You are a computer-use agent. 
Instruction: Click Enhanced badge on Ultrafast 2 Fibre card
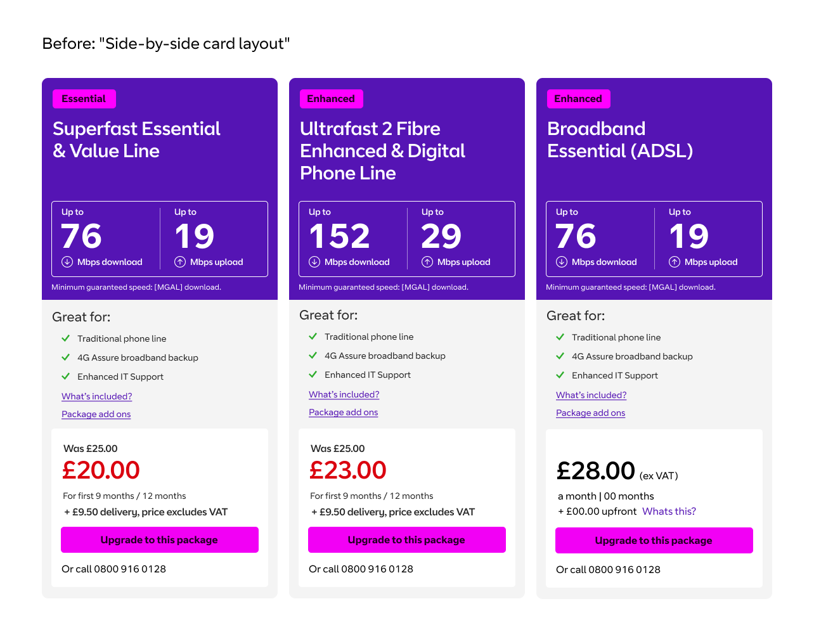click(331, 99)
